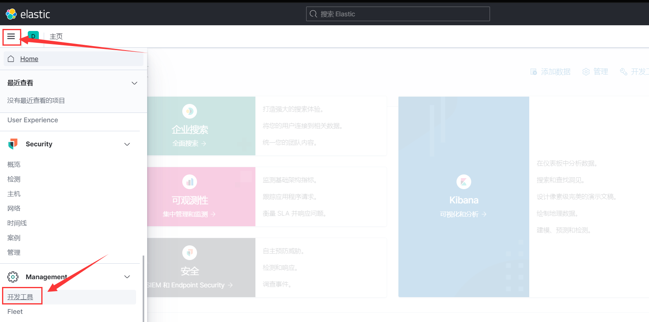Viewport: 649px width, 322px height.
Task: Click the Management gear icon
Action: coord(13,277)
